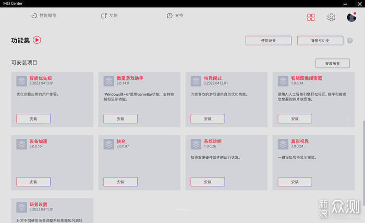365x223 pixels.
Task: Minimize the MSI Center window
Action: point(345,4)
